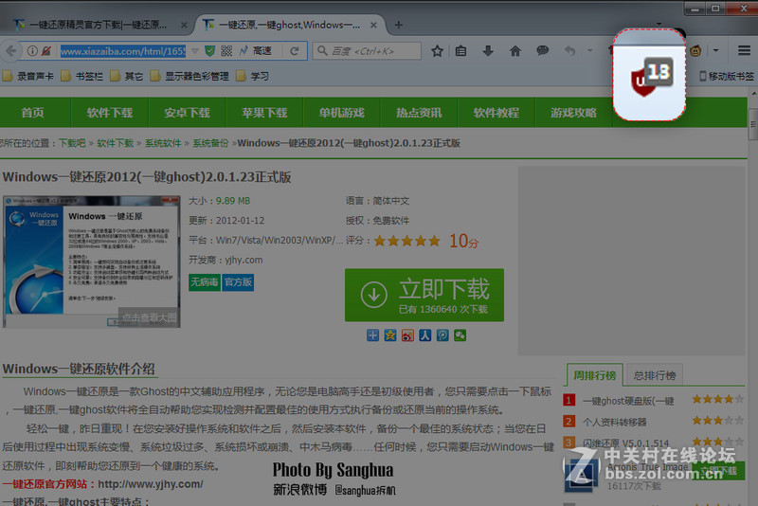Click the 系统软件 breadcrumb link
The width and height of the screenshot is (758, 506).
click(163, 143)
